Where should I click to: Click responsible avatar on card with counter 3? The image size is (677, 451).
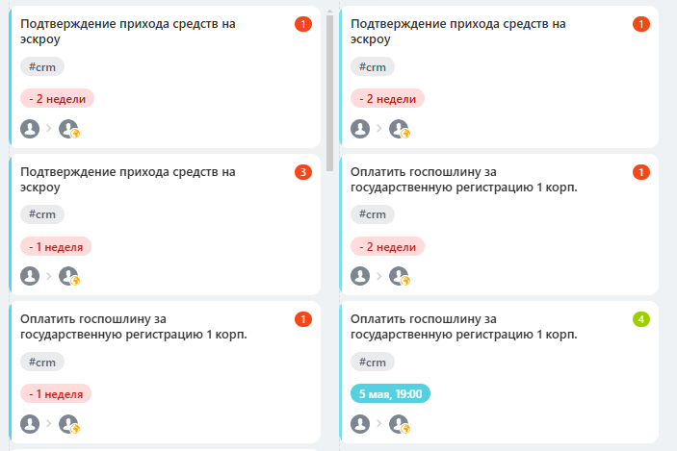pyautogui.click(x=68, y=276)
